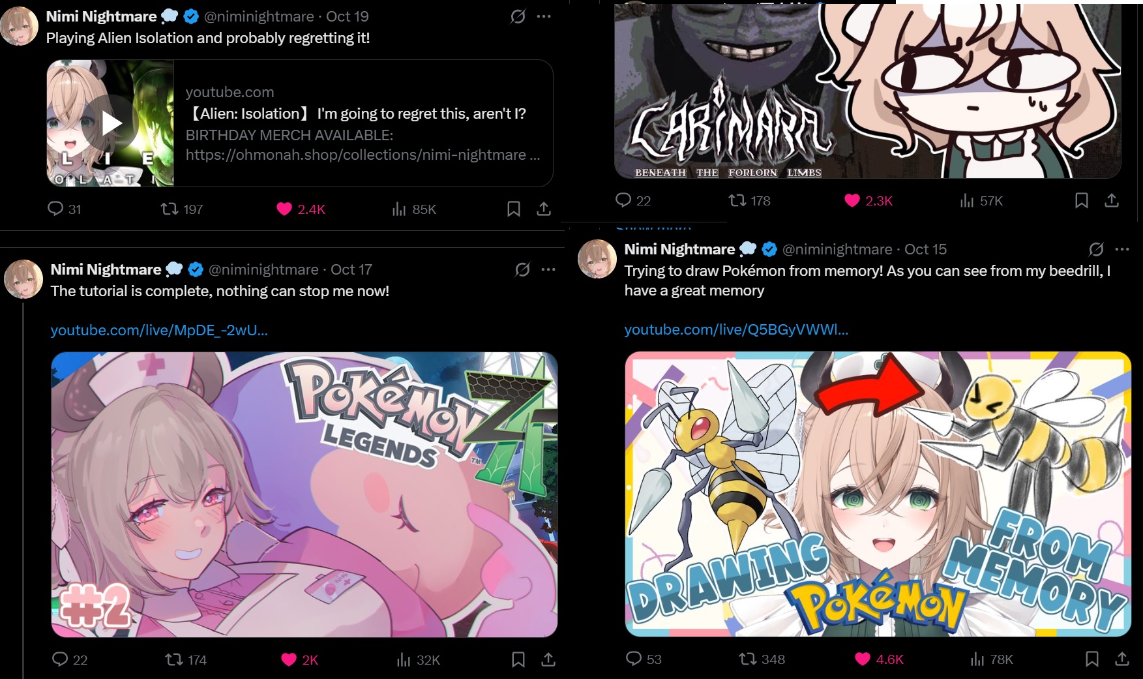Open more options on the Oct 15 post
Image resolution: width=1143 pixels, height=679 pixels.
point(1122,249)
